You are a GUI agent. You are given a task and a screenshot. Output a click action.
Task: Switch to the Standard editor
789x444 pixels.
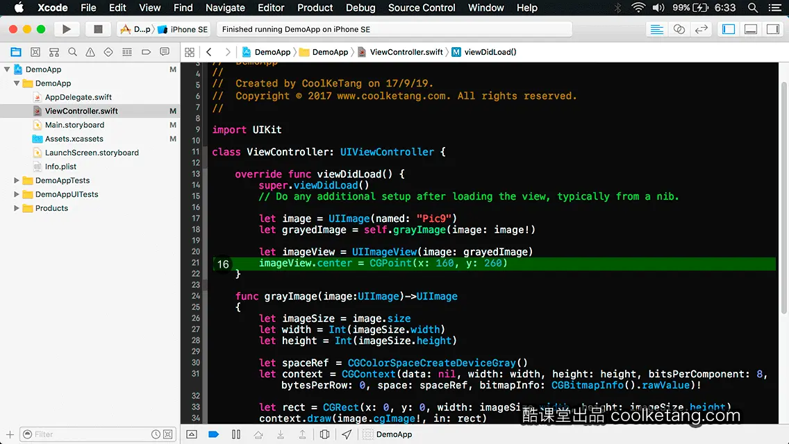[x=656, y=29]
